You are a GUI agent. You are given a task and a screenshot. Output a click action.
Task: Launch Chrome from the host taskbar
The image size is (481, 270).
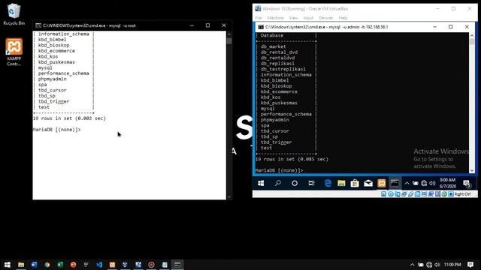(x=47, y=265)
